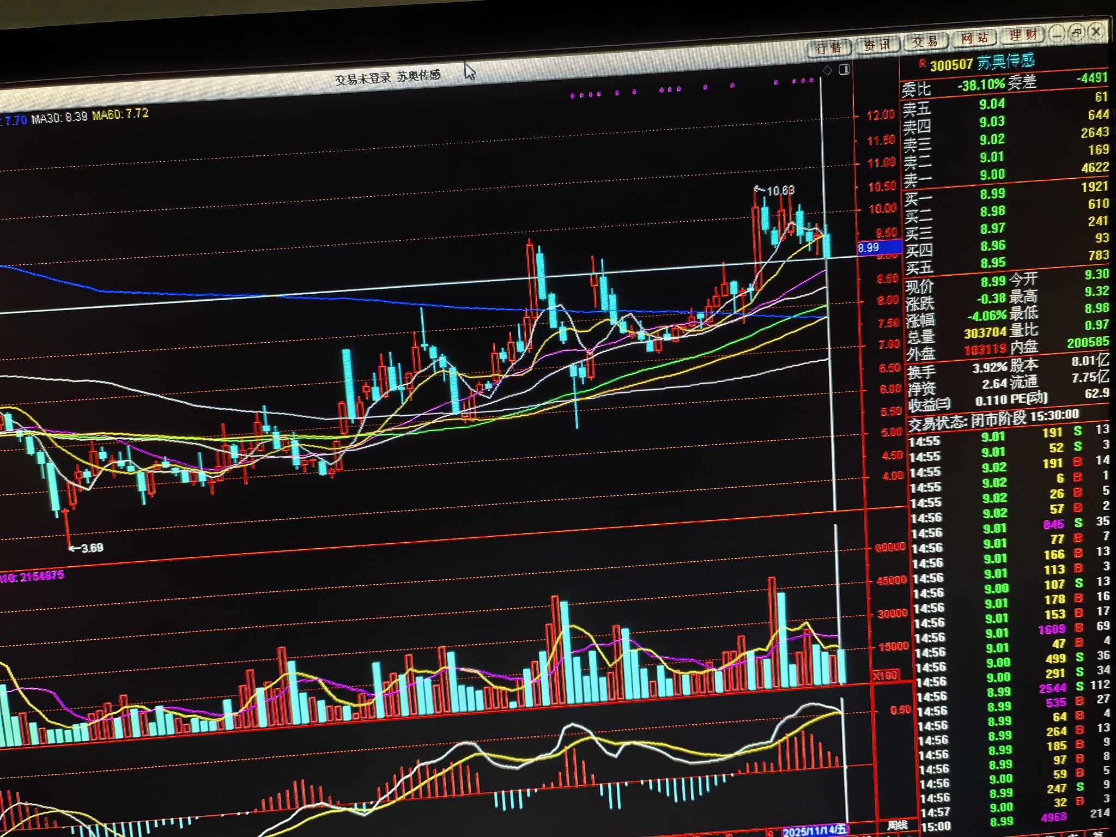Screen dimensions: 1116x837
Task: Click the MA30: 8.39 indicator label
Action: [x=59, y=117]
